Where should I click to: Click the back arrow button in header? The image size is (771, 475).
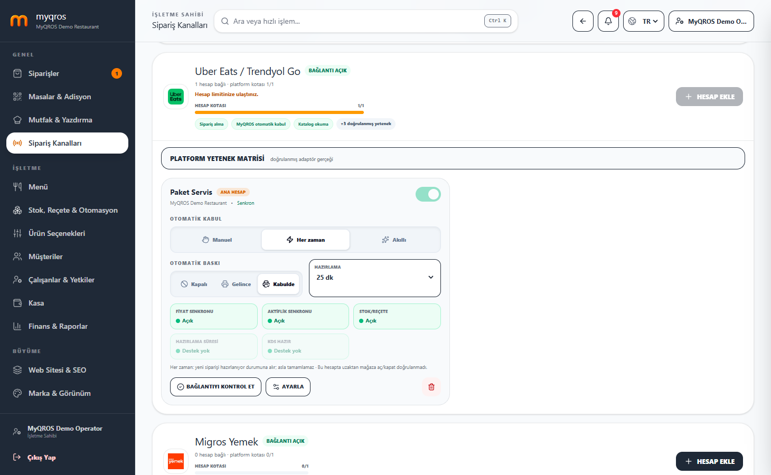tap(583, 21)
